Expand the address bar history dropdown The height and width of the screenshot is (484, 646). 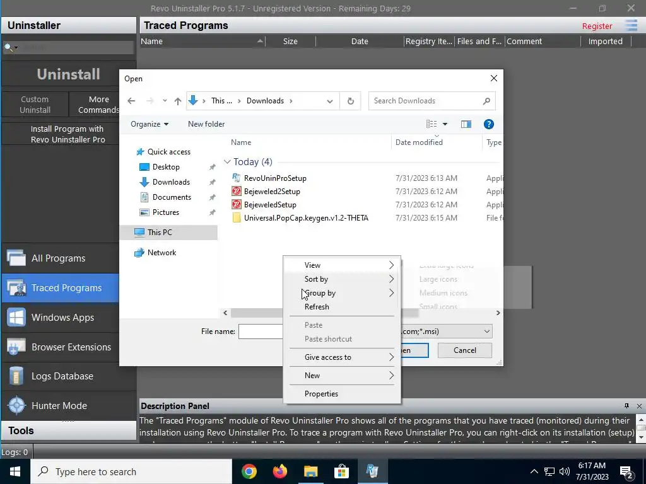tap(329, 101)
